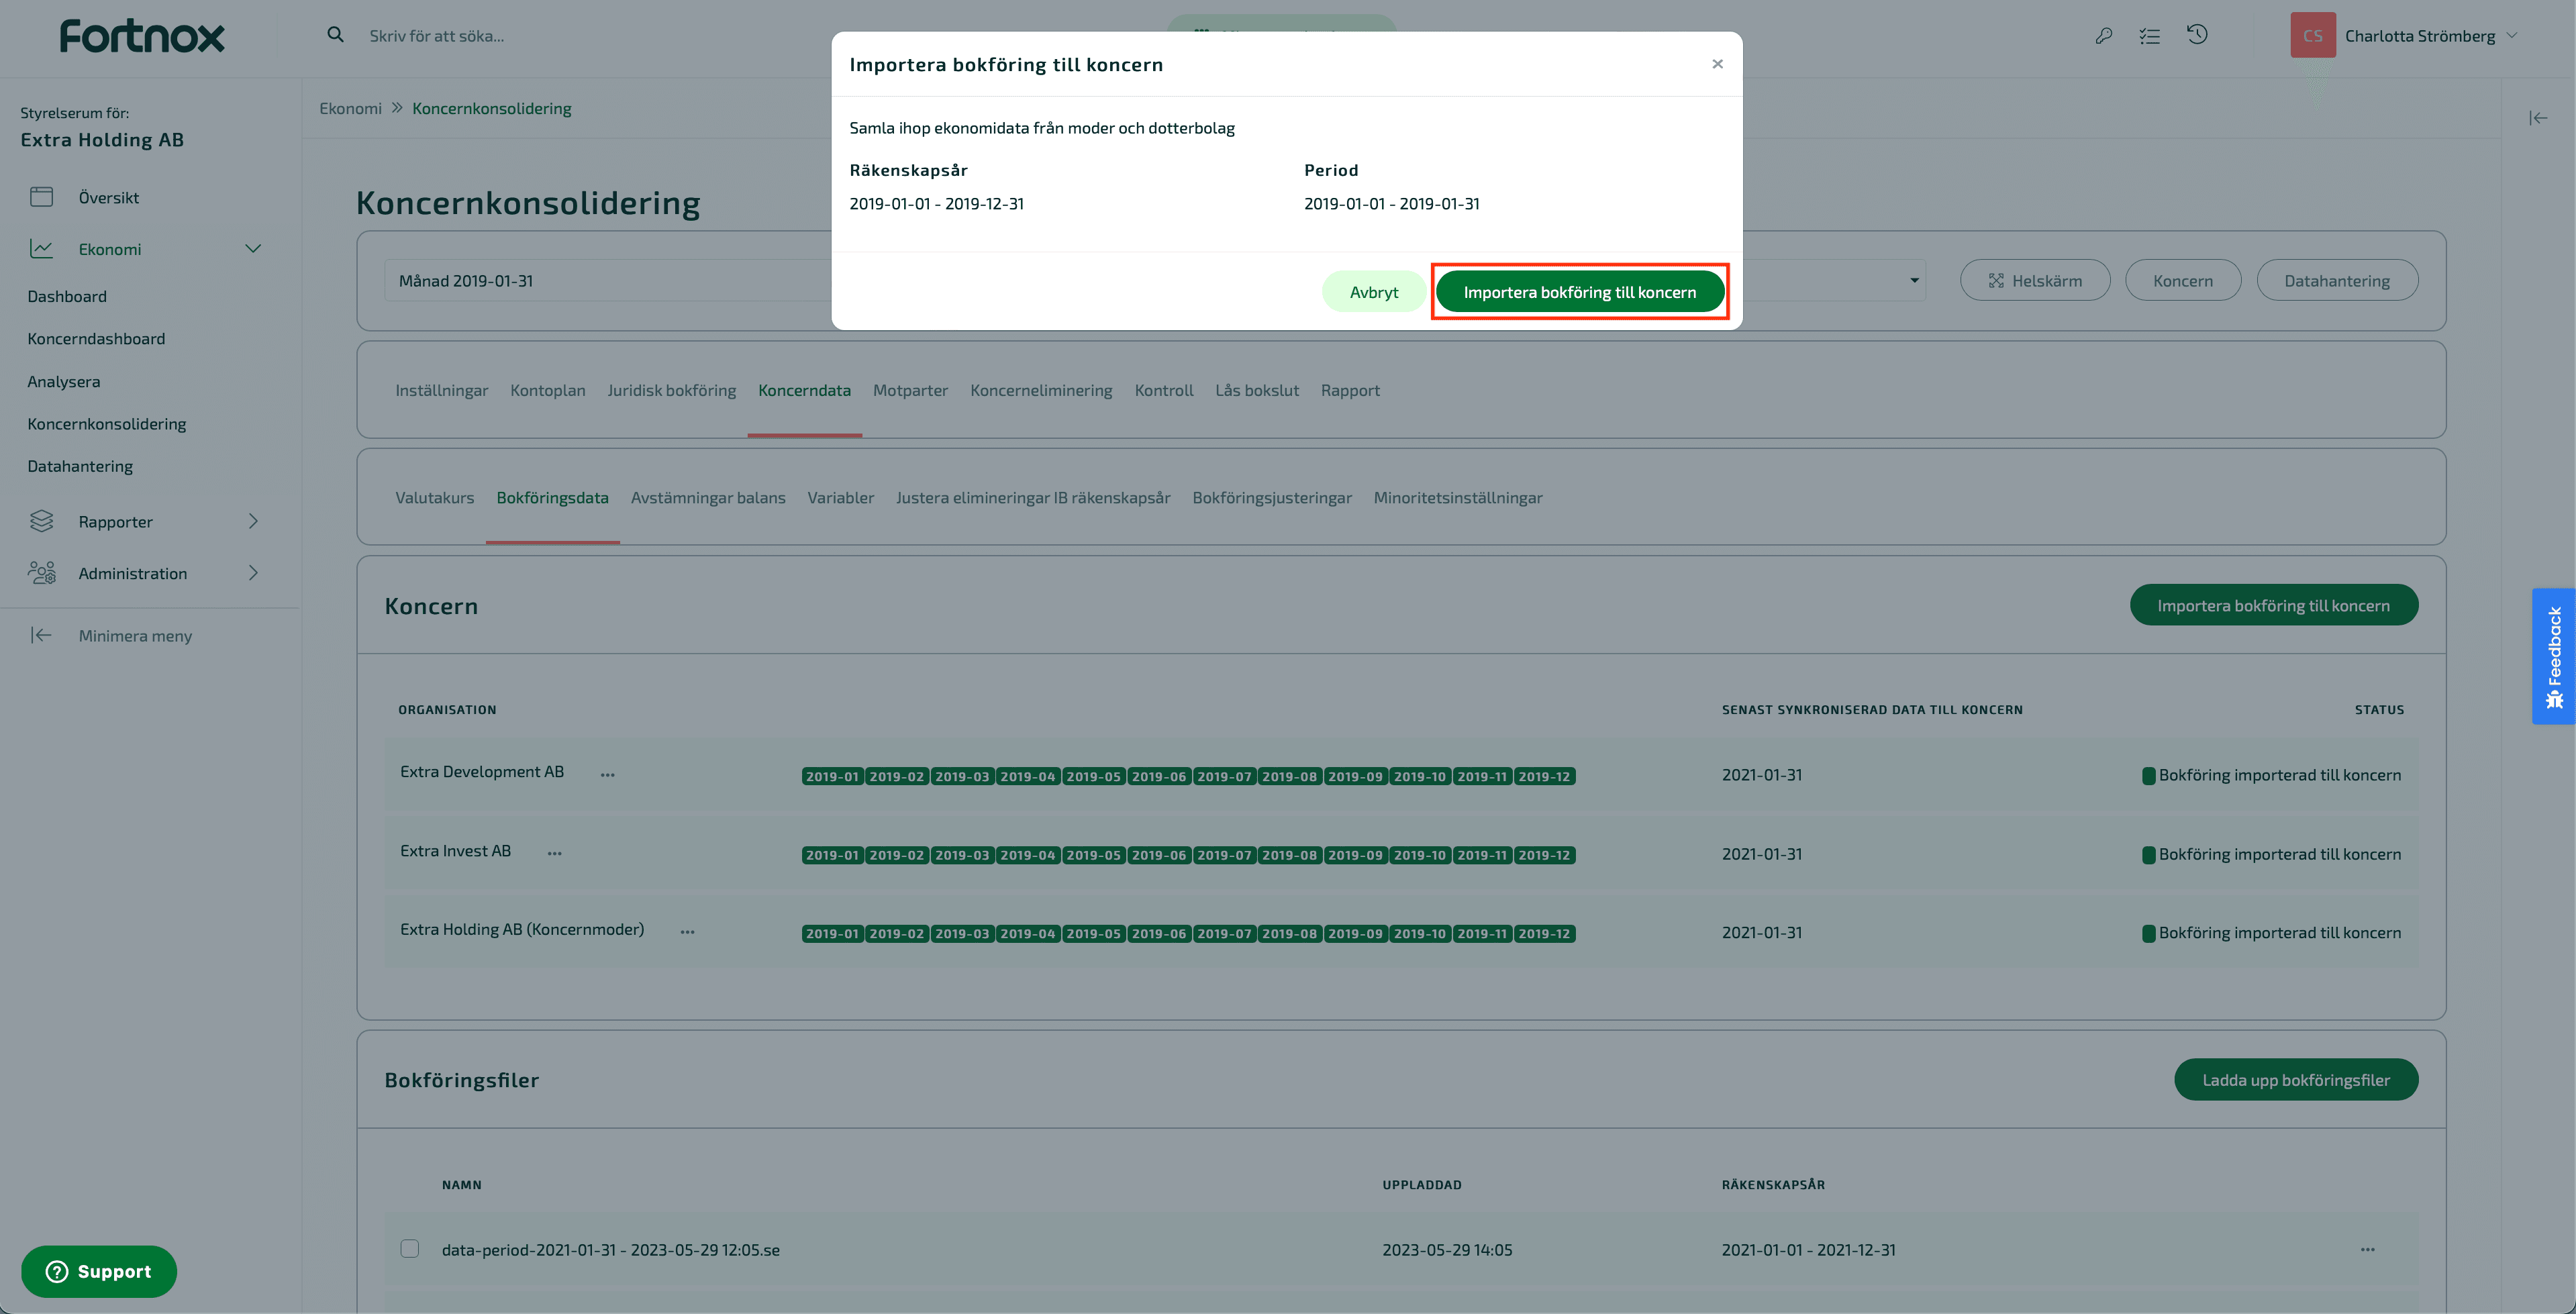
Task: Open the Bokföringsjusteringar sub-tab
Action: point(1272,497)
